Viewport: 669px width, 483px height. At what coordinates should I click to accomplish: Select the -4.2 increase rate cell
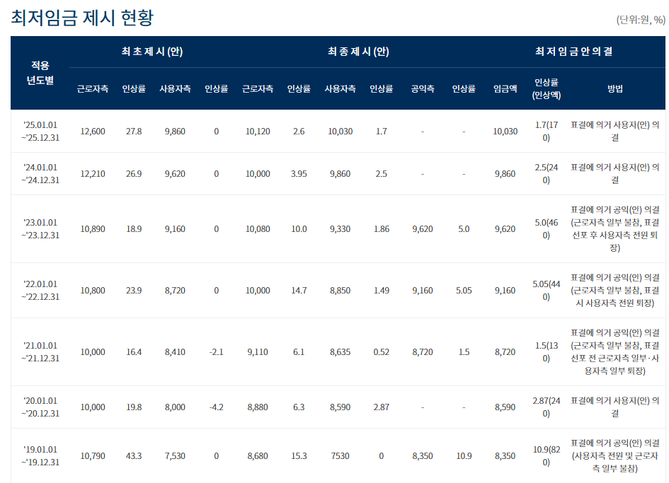217,407
